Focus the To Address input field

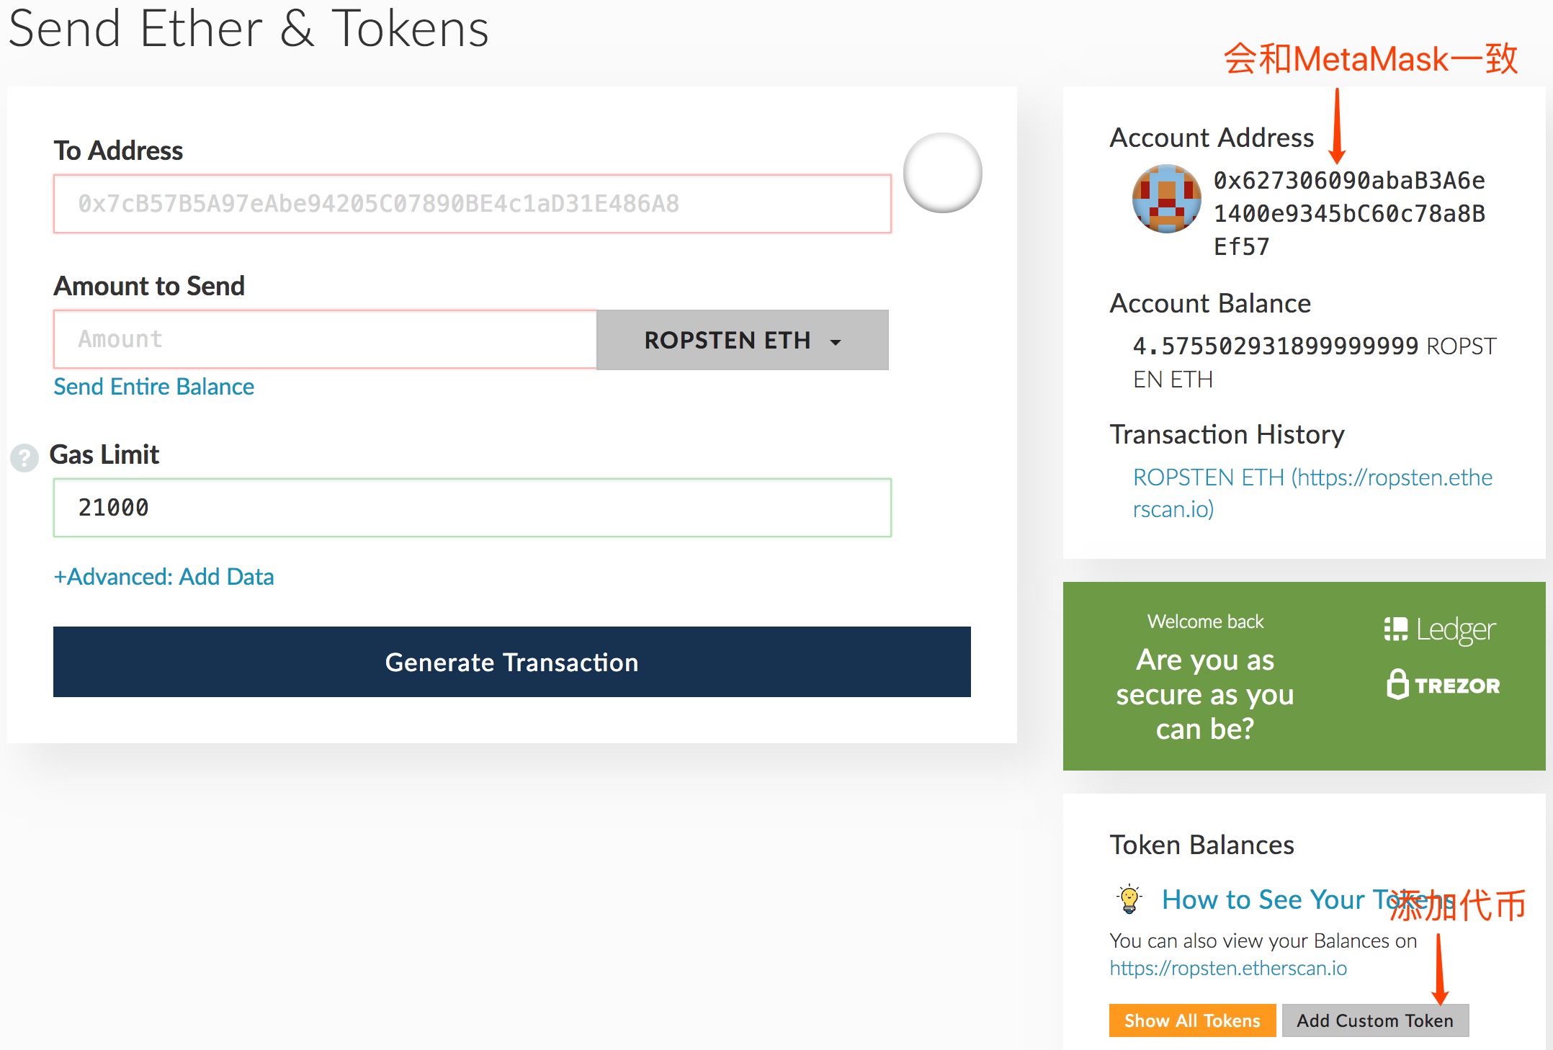click(x=473, y=204)
